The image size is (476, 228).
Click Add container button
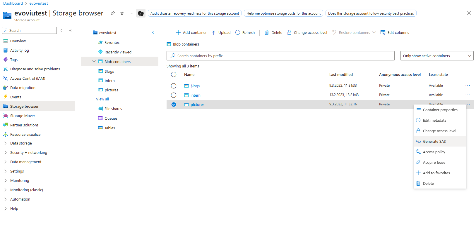[x=191, y=32]
